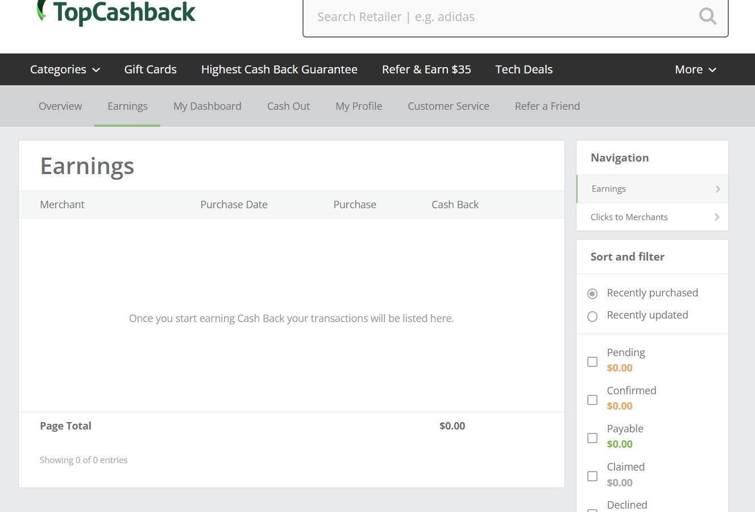This screenshot has width=755, height=512.
Task: Click the Payable $0.00 amount
Action: point(620,444)
